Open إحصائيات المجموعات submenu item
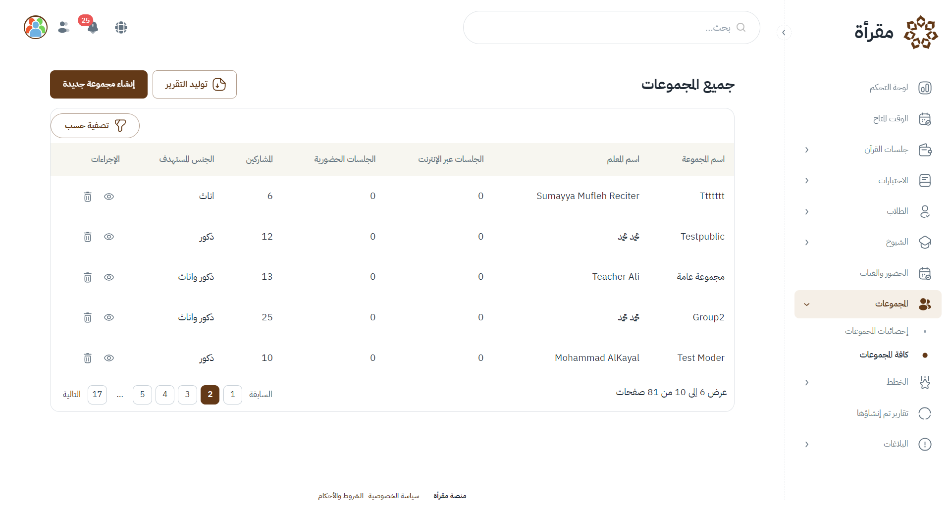This screenshot has height=506, width=951. tap(876, 331)
